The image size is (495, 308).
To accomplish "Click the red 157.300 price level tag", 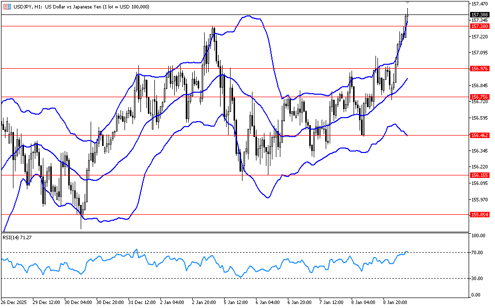I will 480,26.
